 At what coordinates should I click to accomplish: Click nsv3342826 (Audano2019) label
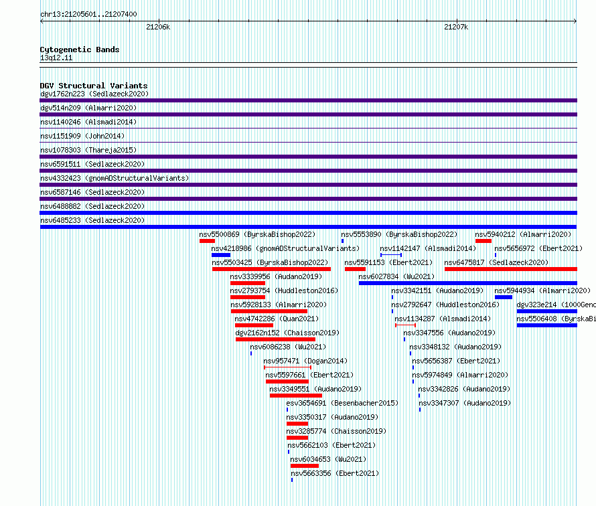click(464, 389)
